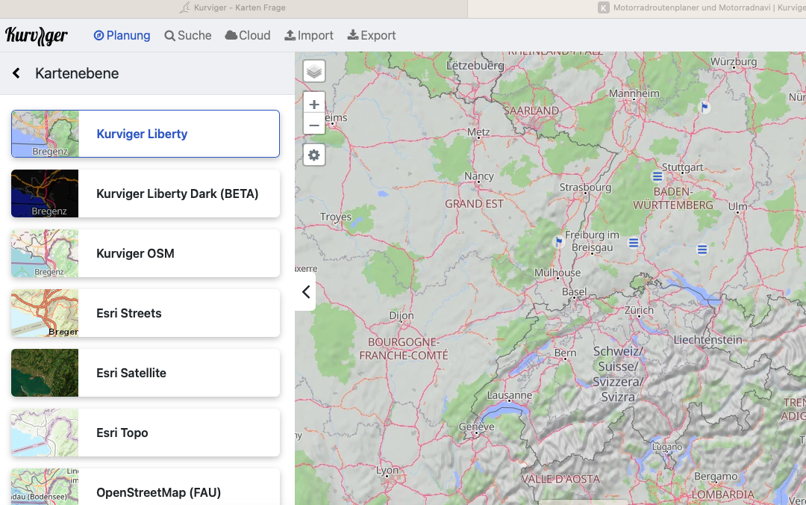Zoom out on the map
Viewport: 806px width, 505px height.
click(x=314, y=125)
